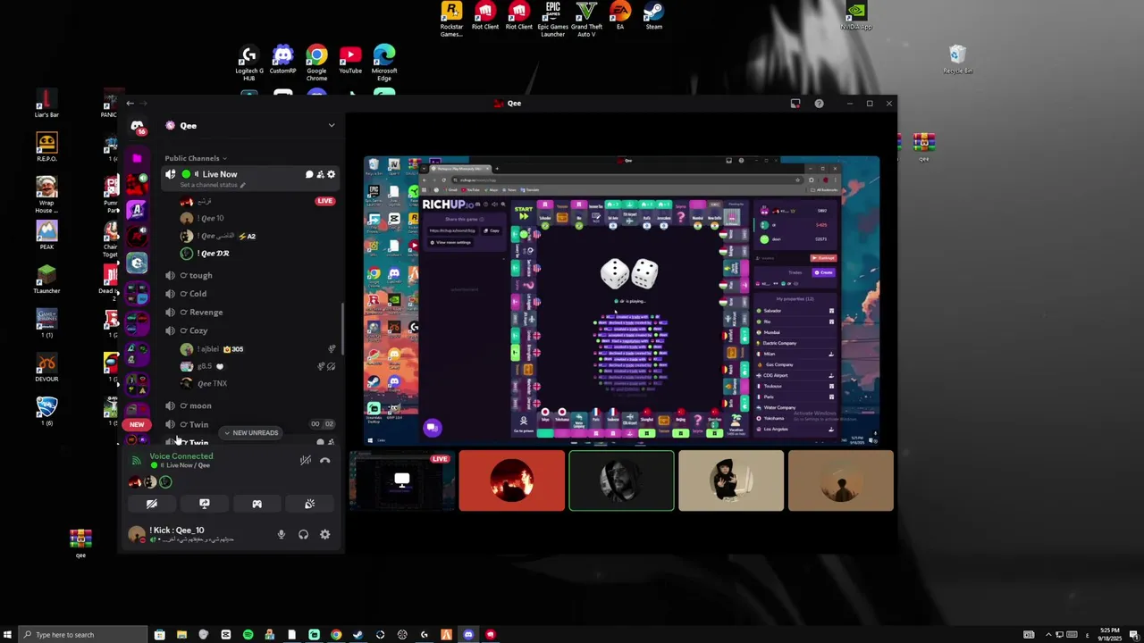Image resolution: width=1144 pixels, height=643 pixels.
Task: Open Rockstar Games desktop shortcut
Action: (452, 19)
